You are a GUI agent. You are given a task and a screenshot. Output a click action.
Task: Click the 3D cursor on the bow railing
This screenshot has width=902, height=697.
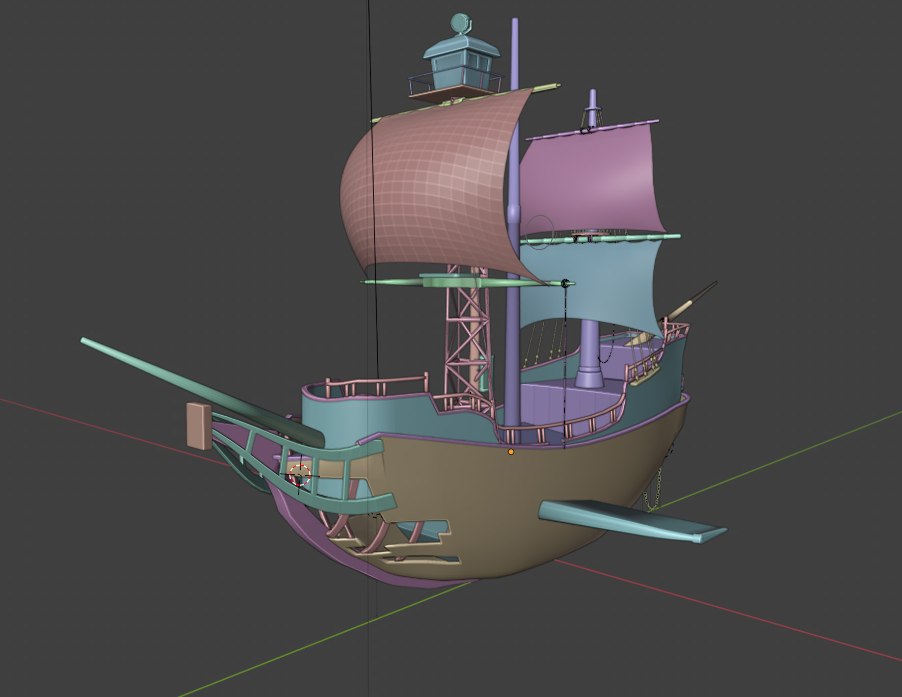click(x=300, y=475)
